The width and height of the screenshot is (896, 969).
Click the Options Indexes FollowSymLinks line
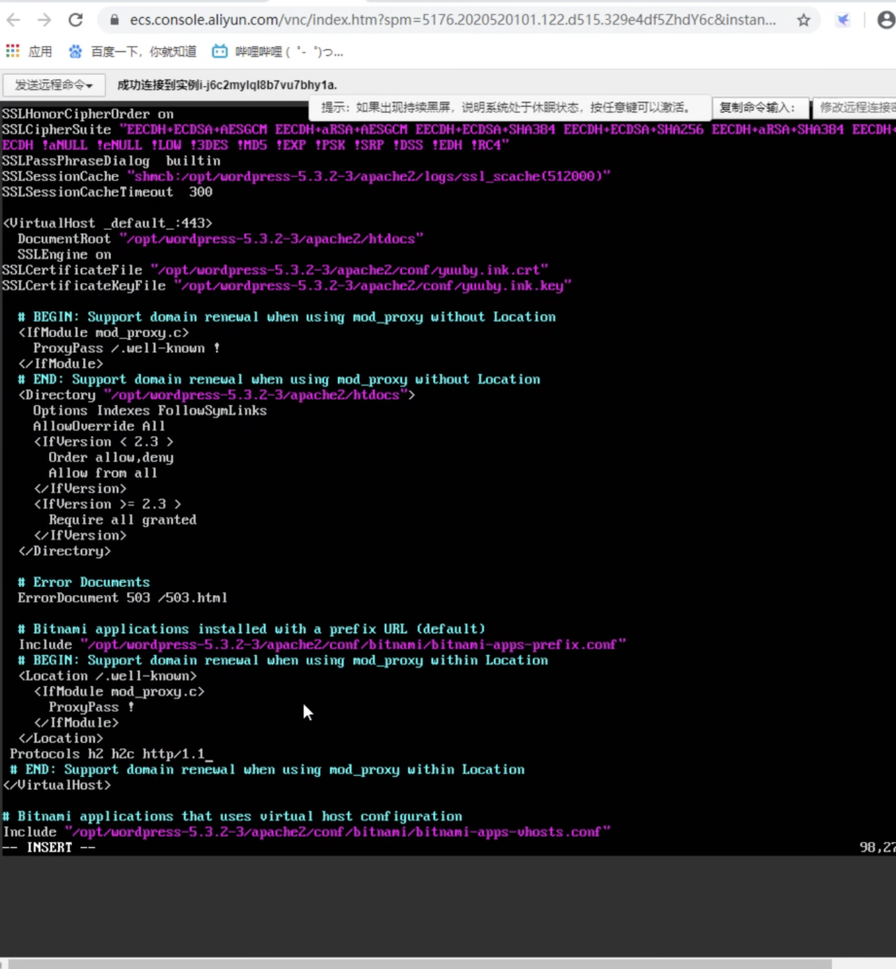coord(150,411)
